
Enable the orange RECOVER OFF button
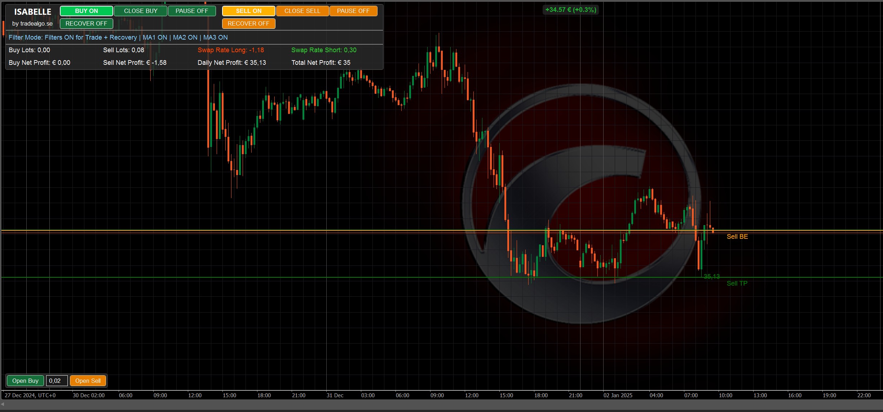click(x=248, y=23)
